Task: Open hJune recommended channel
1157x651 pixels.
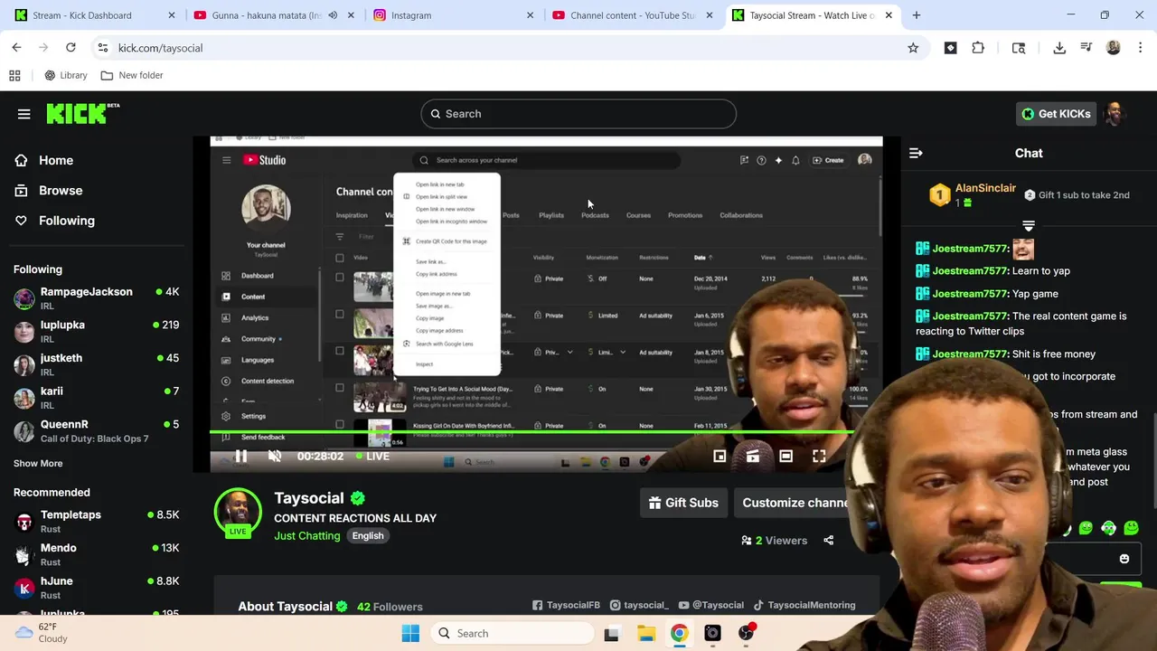Action: tap(96, 588)
